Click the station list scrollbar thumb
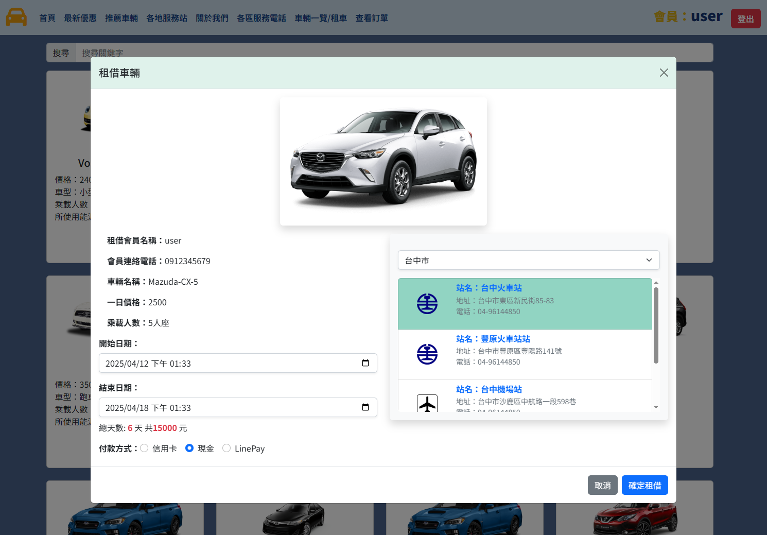The image size is (767, 535). 656,325
